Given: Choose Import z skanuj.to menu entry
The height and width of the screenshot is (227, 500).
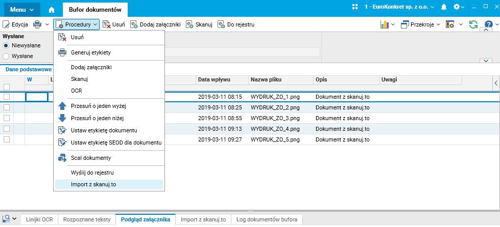Looking at the screenshot, I should coord(93,184).
